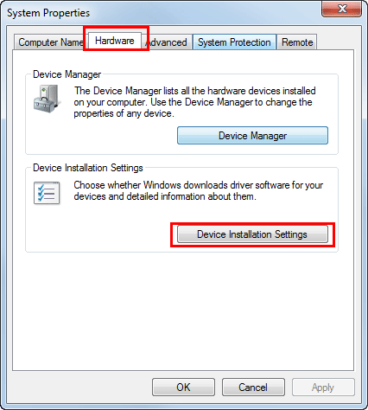This screenshot has width=368, height=410.
Task: Go to the System Protection tab
Action: 234,42
